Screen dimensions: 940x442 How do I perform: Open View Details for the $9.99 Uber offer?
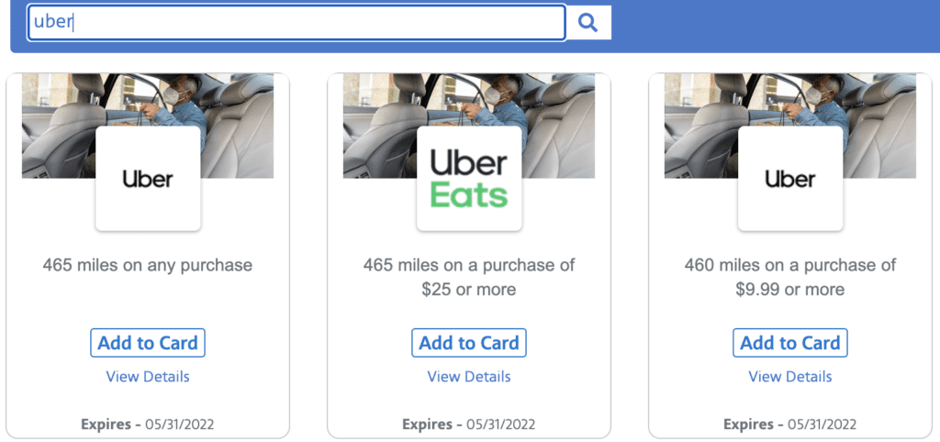tap(790, 376)
